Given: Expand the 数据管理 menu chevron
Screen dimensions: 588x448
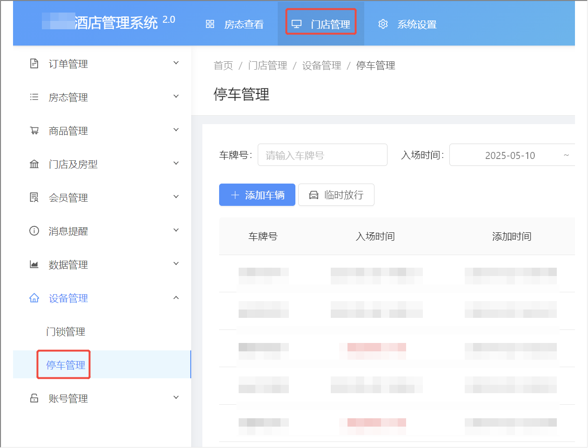Looking at the screenshot, I should click(x=176, y=264).
